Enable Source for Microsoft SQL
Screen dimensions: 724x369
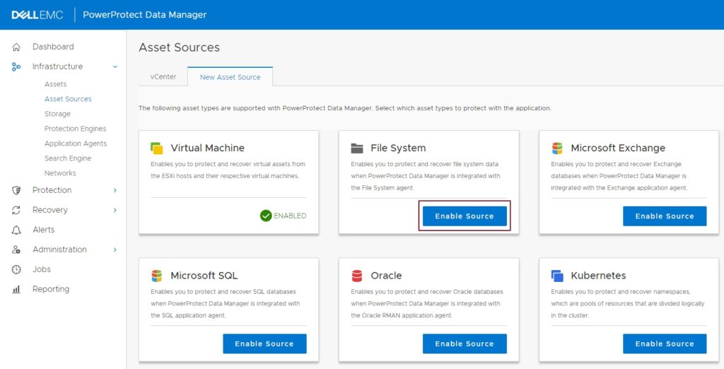pos(264,344)
